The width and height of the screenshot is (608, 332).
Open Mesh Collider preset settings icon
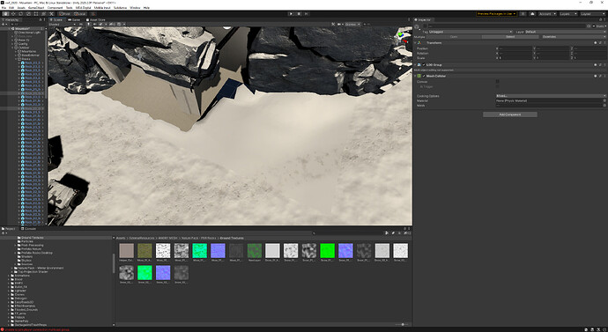(600, 76)
